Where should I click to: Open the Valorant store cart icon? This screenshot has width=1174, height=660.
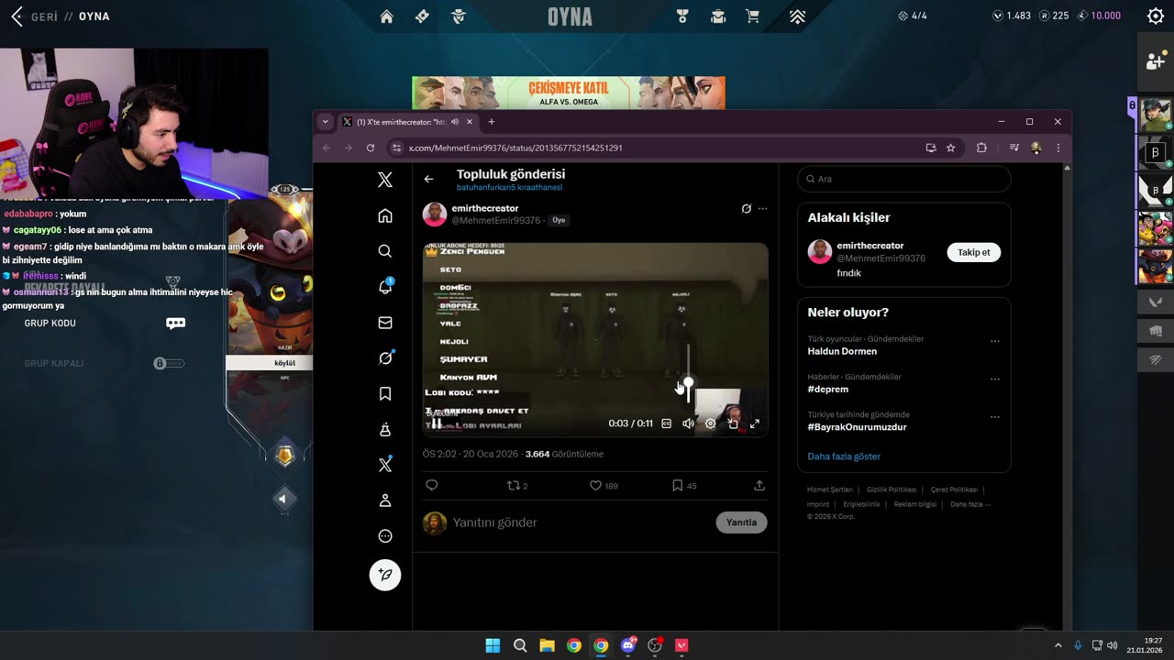pos(753,16)
